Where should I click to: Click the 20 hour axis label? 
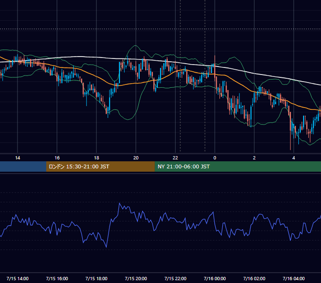[x=136, y=158]
